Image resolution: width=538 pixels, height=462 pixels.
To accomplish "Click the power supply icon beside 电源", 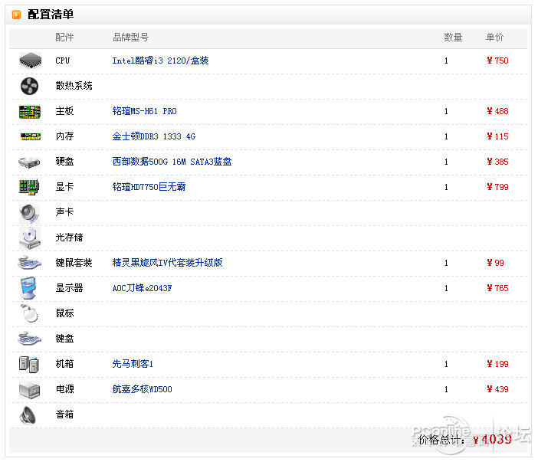I will 30,390.
